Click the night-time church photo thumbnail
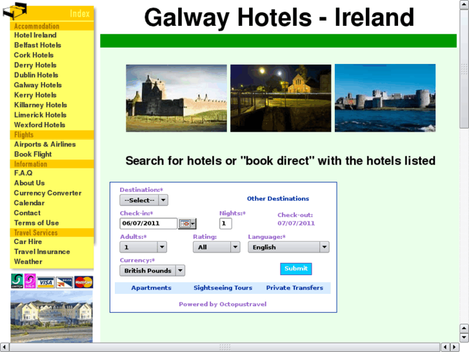469x352 pixels. [x=281, y=98]
